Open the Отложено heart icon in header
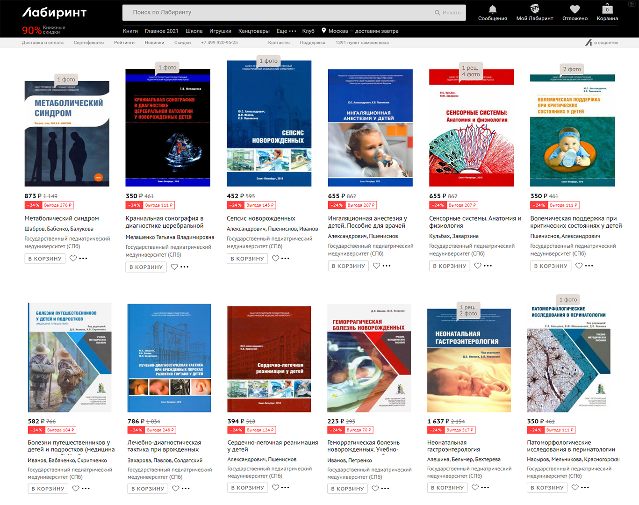The image size is (639, 505). (x=574, y=9)
